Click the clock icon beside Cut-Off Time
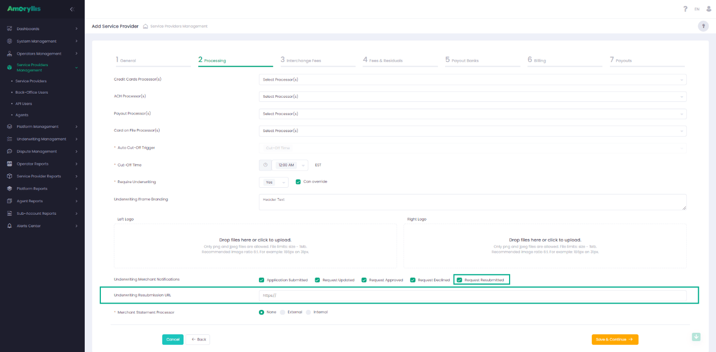Screen dimensions: 716x352 click(265, 165)
